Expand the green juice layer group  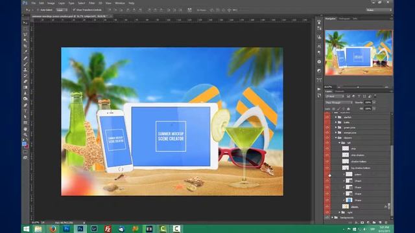point(336,128)
